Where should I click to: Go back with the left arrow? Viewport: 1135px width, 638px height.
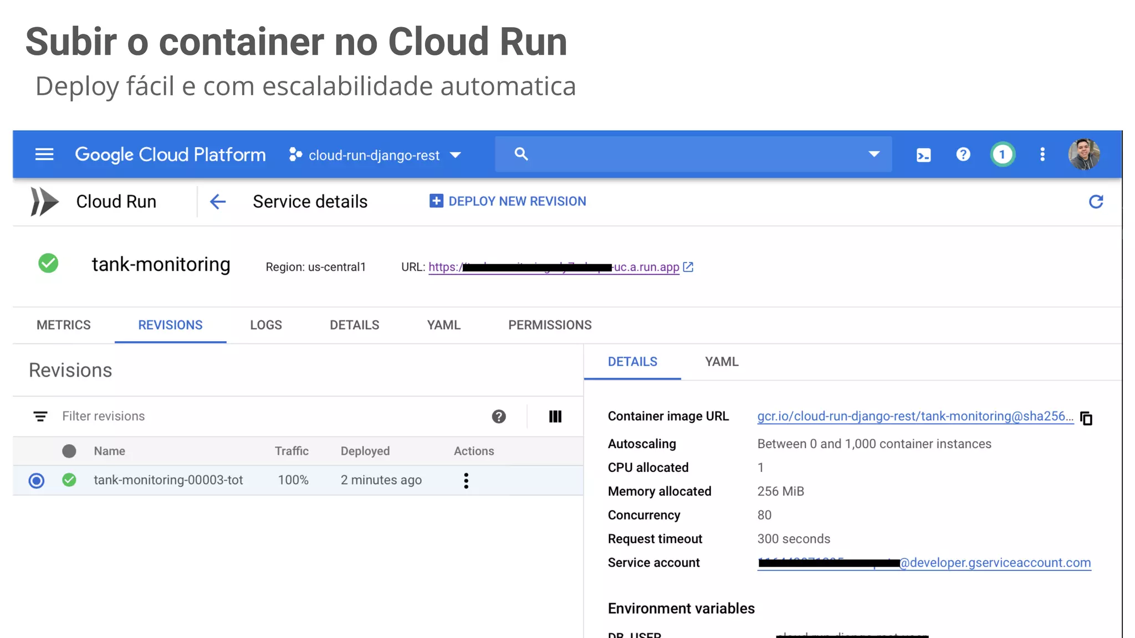click(218, 202)
